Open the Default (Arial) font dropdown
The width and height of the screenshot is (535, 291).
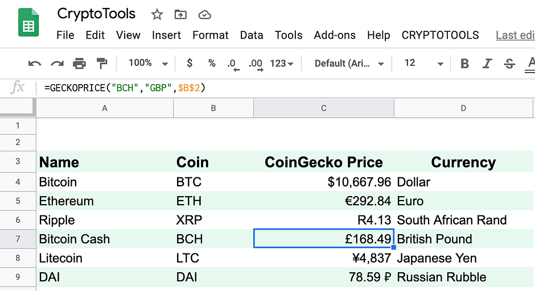pos(349,64)
